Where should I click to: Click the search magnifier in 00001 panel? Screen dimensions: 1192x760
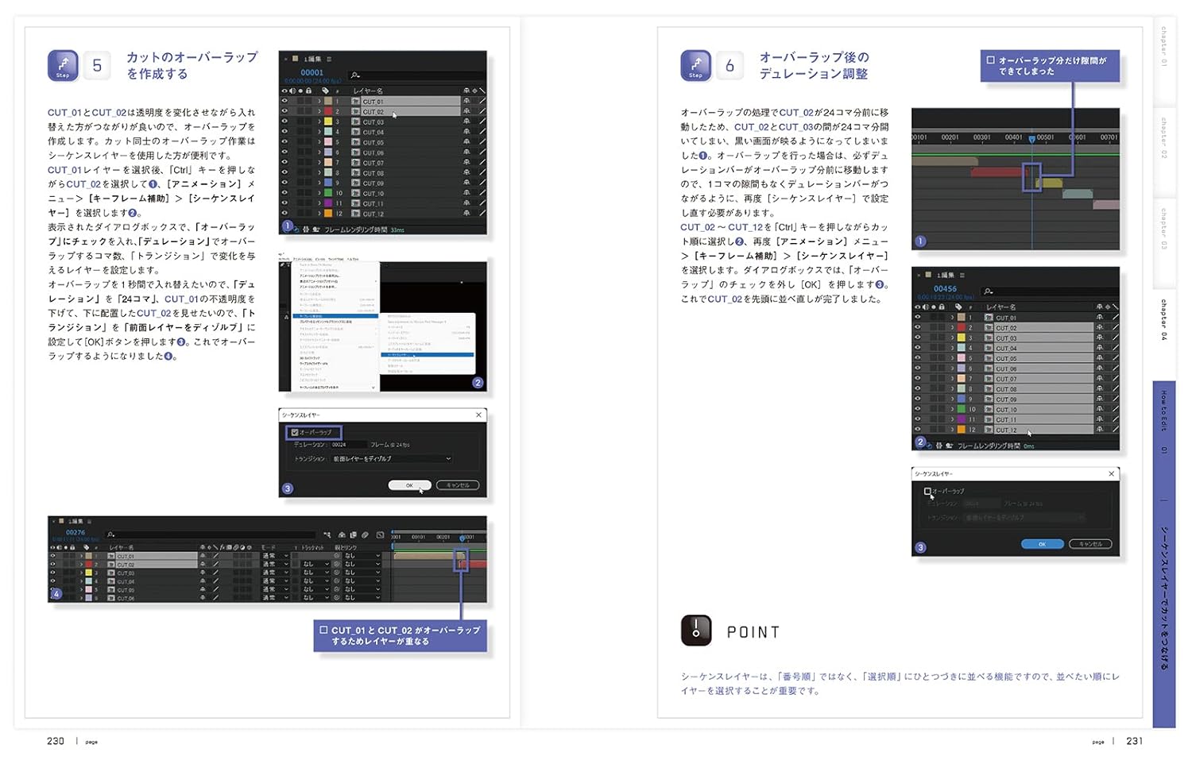coord(355,75)
